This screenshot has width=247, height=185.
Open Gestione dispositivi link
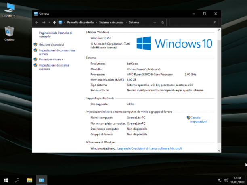pyautogui.click(x=51, y=44)
